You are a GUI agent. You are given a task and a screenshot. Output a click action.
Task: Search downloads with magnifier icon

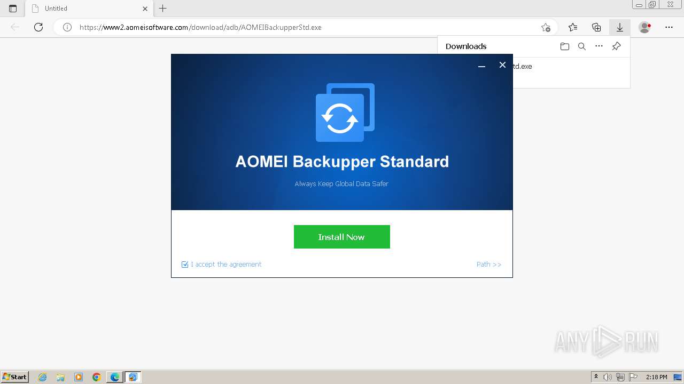pyautogui.click(x=582, y=46)
